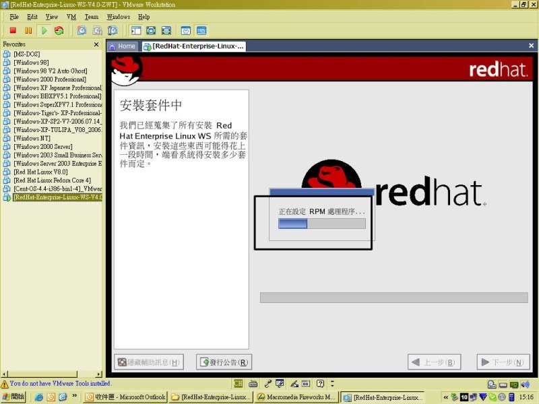Close the RedHat VM tab with the X
The height and width of the screenshot is (404, 539).
(531, 45)
